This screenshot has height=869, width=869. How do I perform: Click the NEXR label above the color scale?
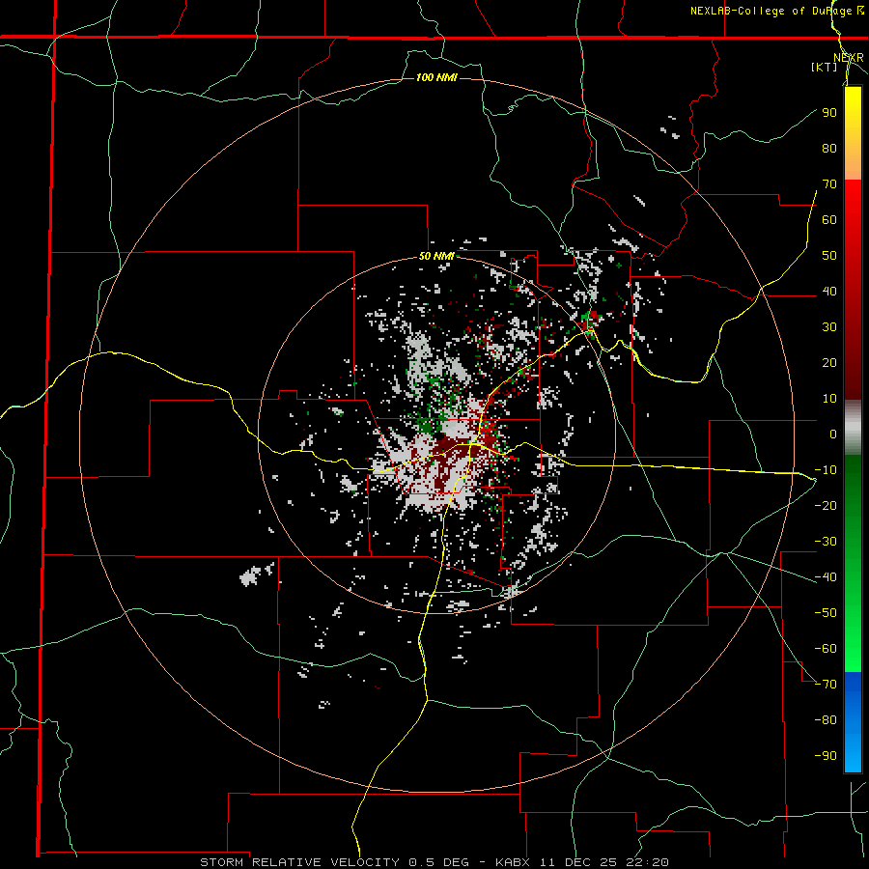pyautogui.click(x=849, y=58)
